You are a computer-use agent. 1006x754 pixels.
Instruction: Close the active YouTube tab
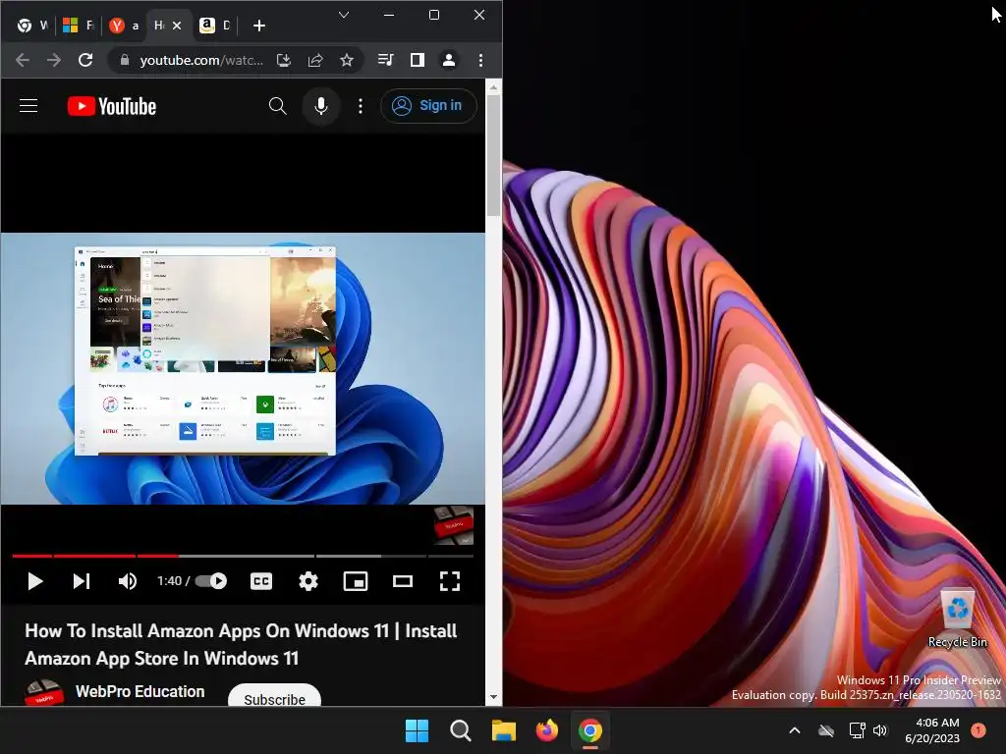(x=177, y=26)
